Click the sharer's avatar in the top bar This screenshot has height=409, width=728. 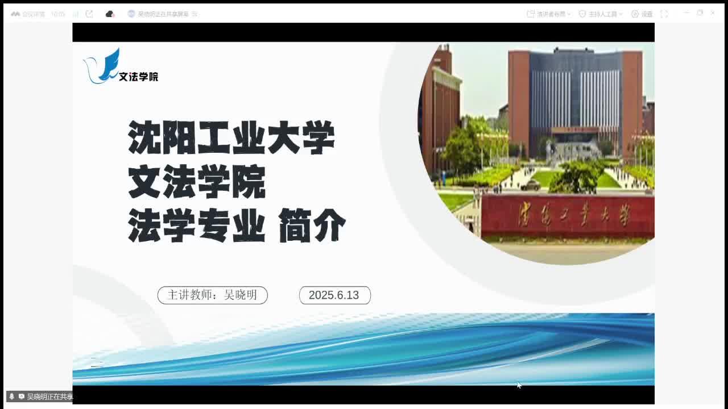(131, 14)
